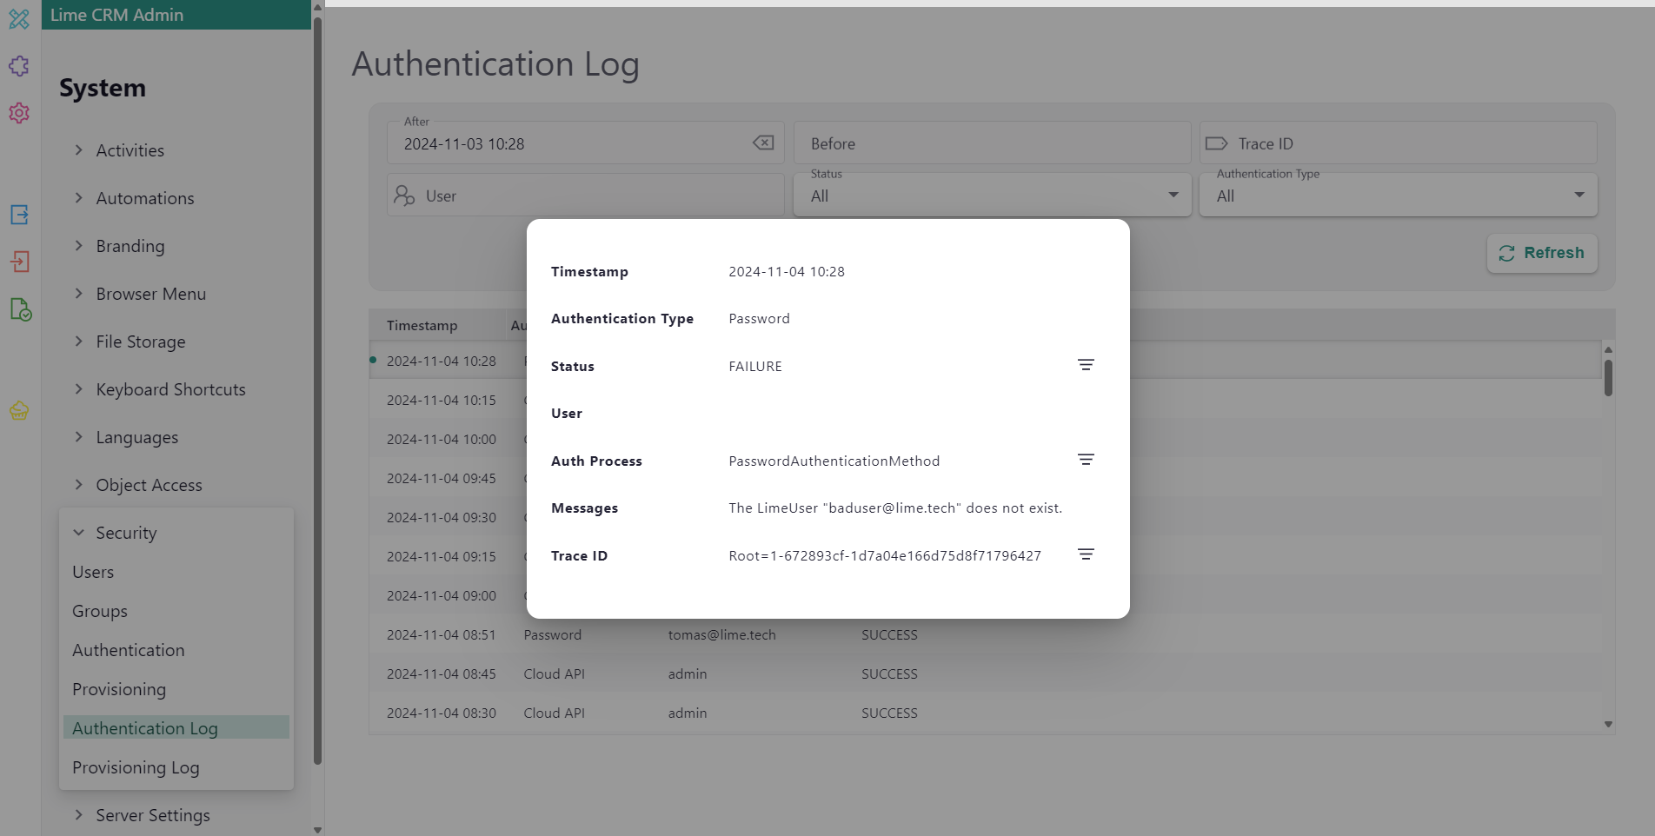1655x836 pixels.
Task: Select the 2024-11-04 08:51 log row
Action: tap(652, 635)
